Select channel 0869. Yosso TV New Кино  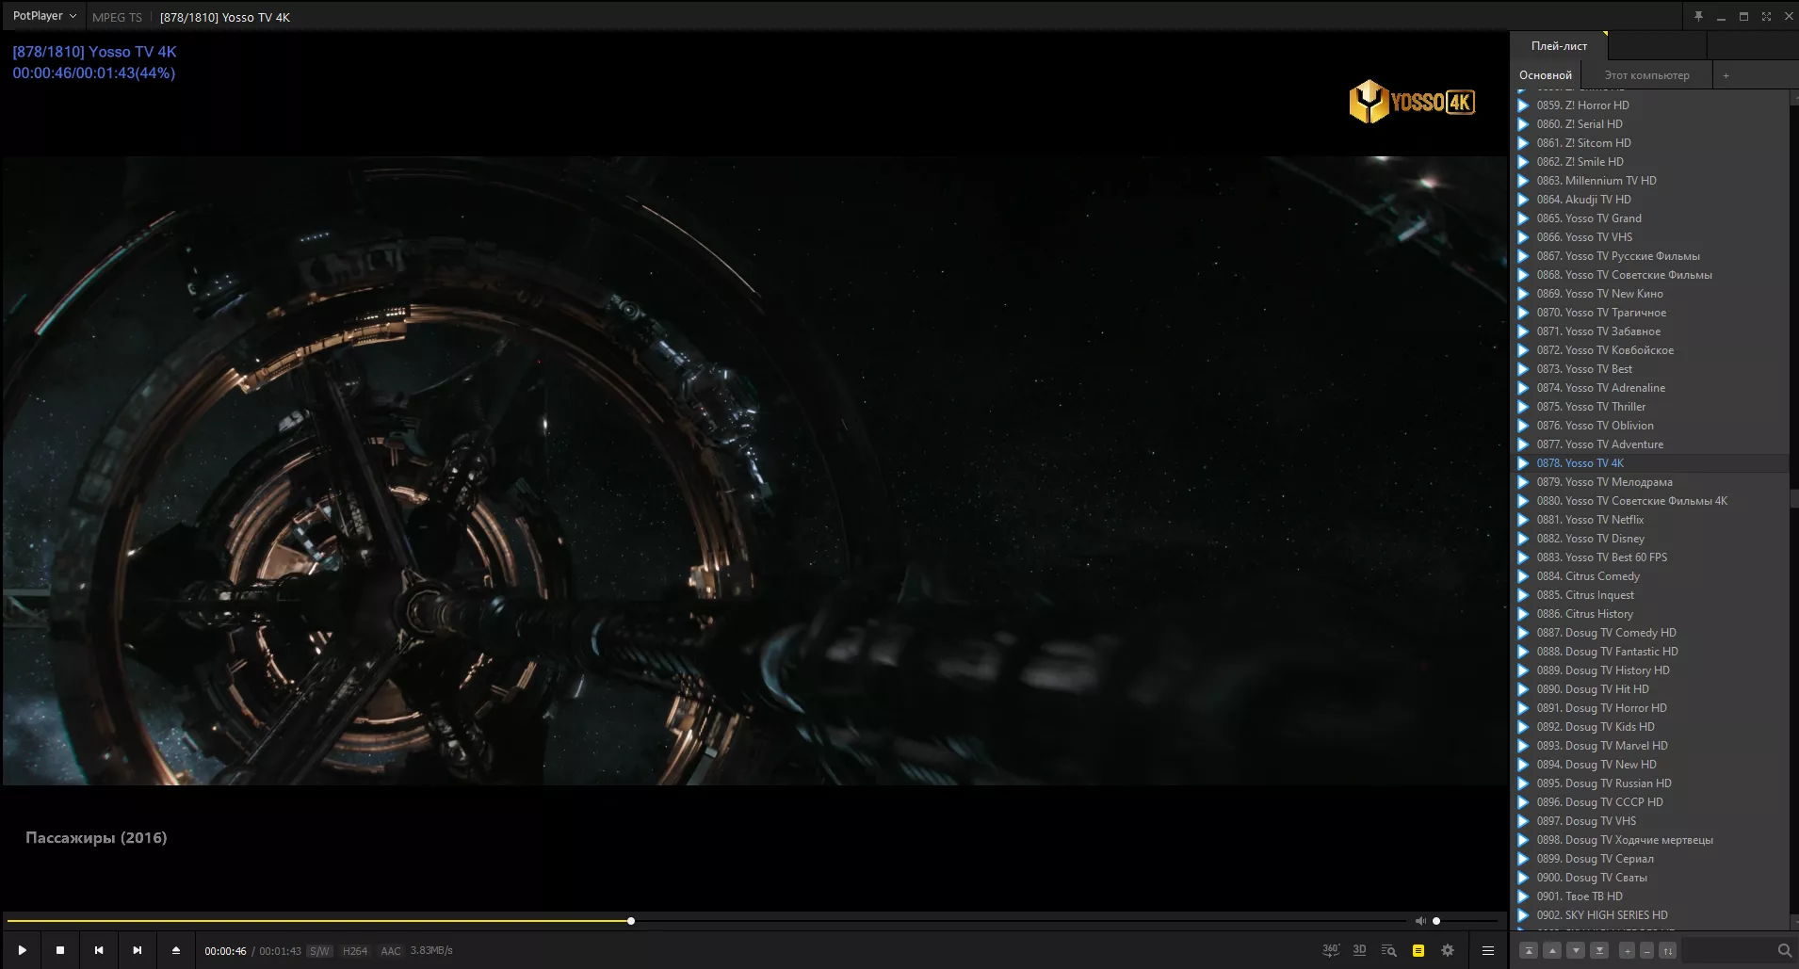pyautogui.click(x=1651, y=294)
